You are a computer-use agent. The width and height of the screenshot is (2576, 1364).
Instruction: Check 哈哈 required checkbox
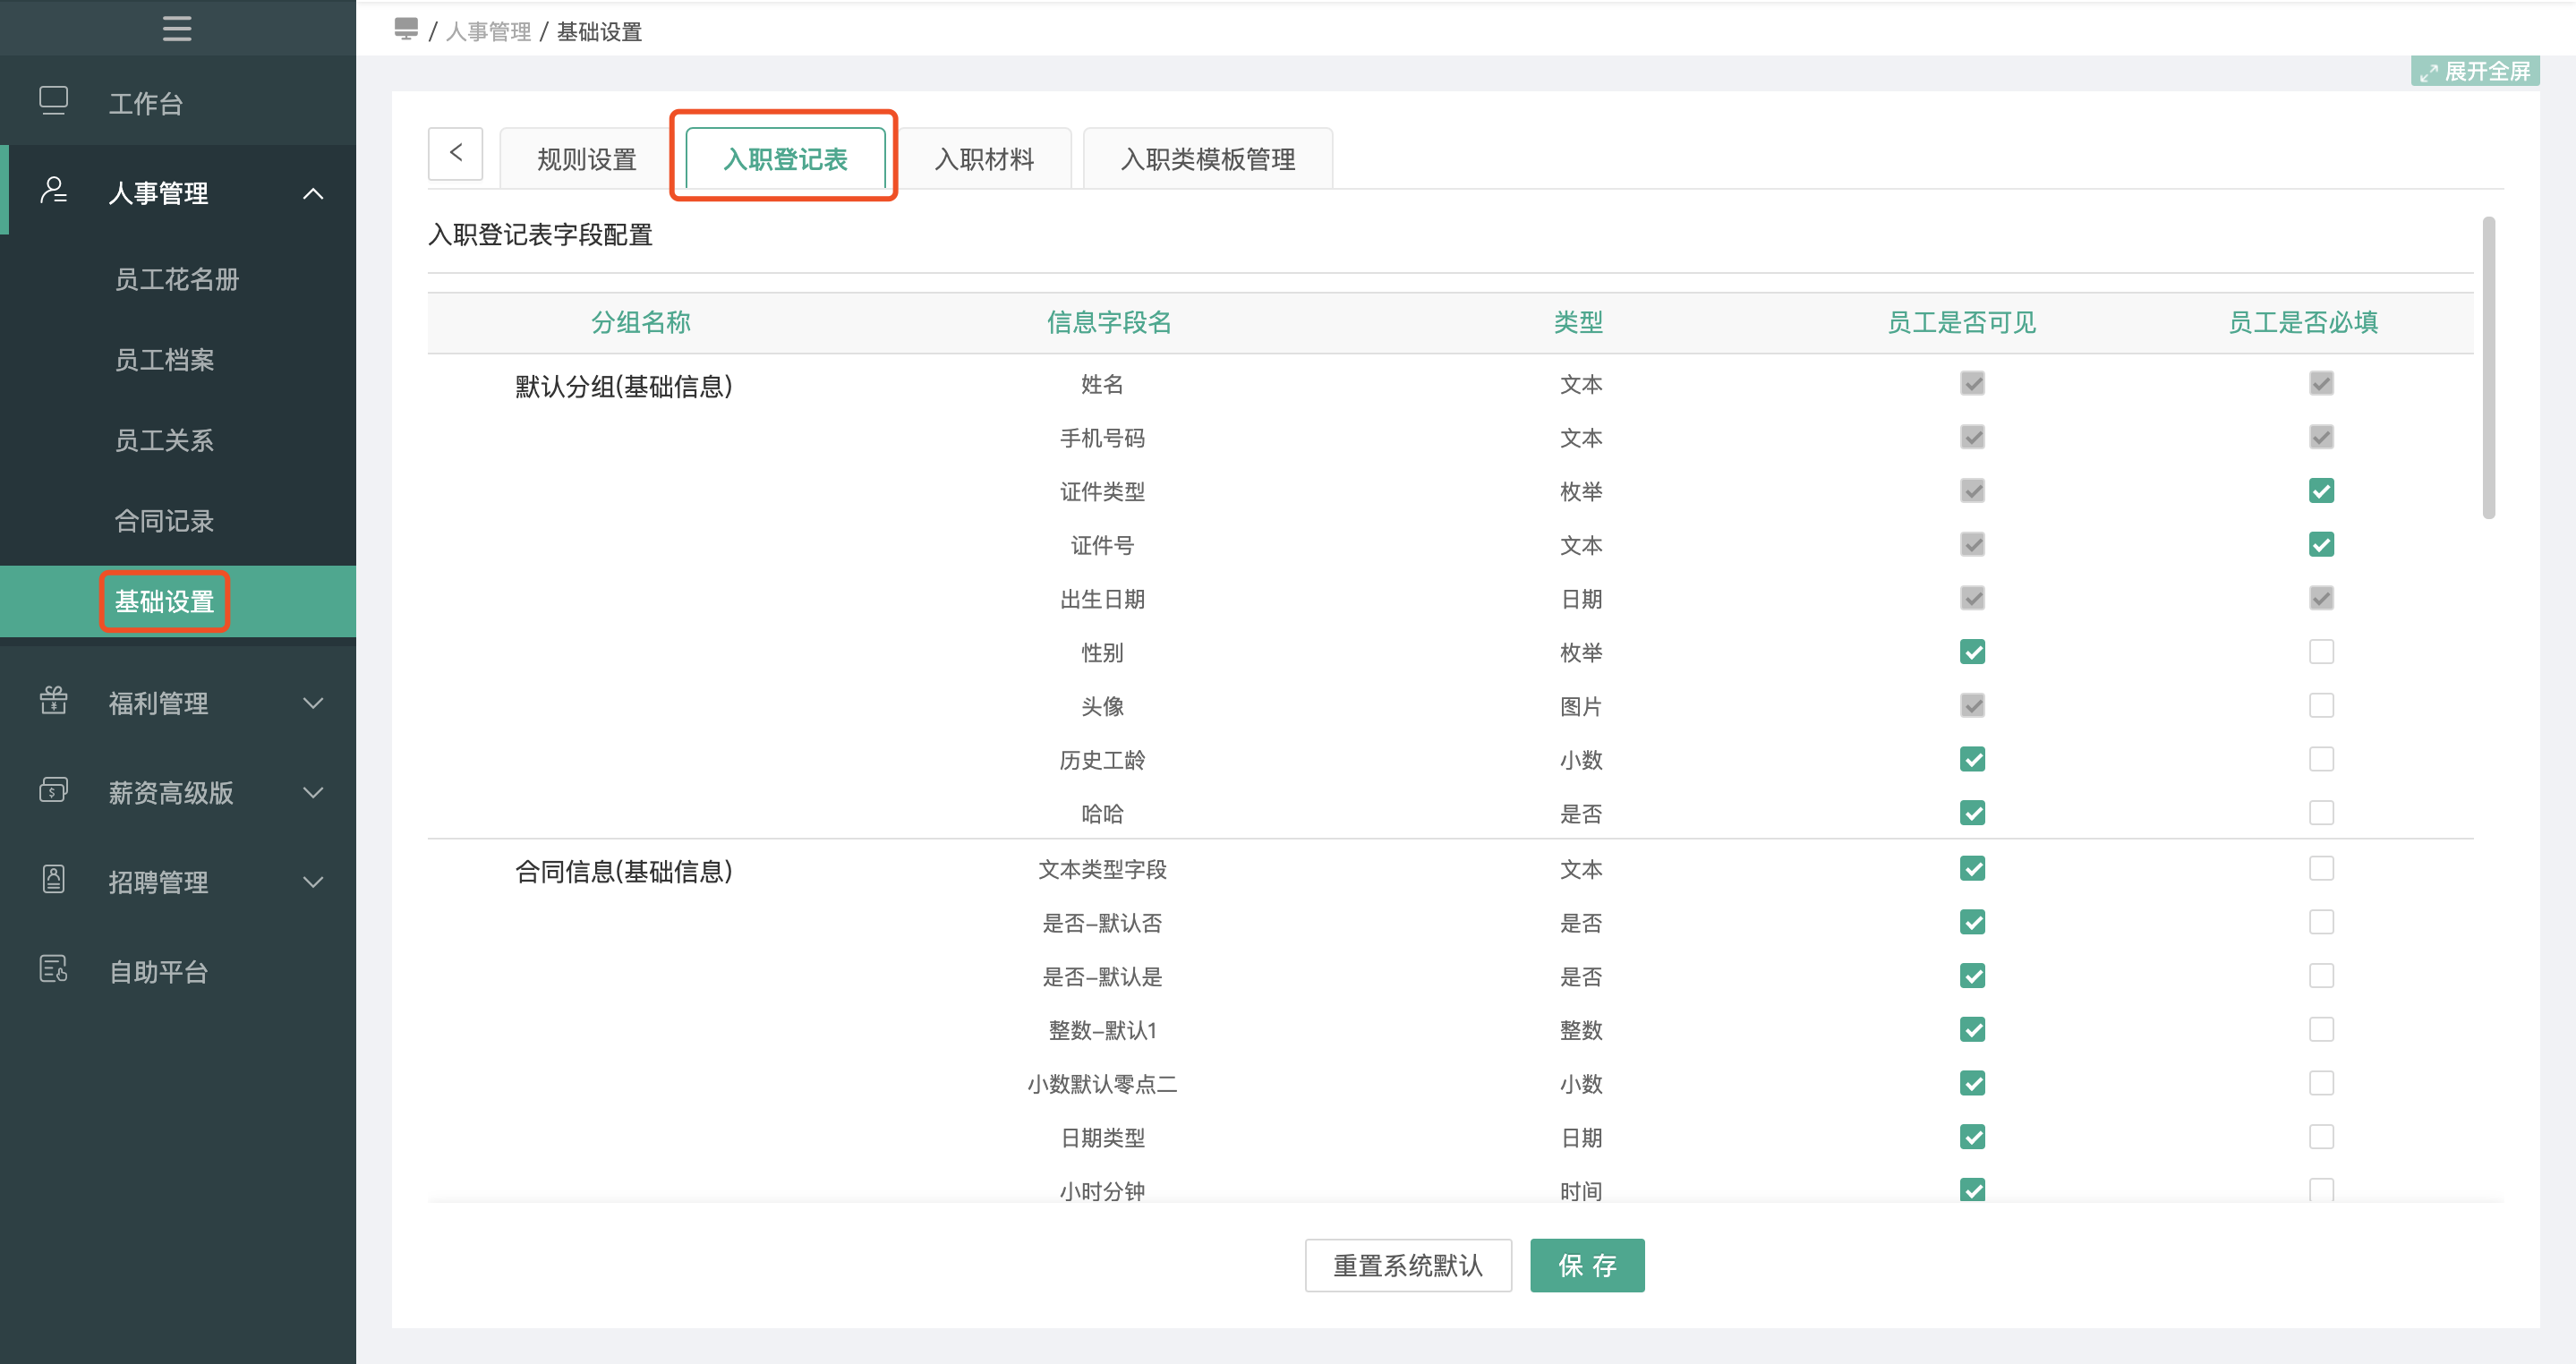[2321, 814]
